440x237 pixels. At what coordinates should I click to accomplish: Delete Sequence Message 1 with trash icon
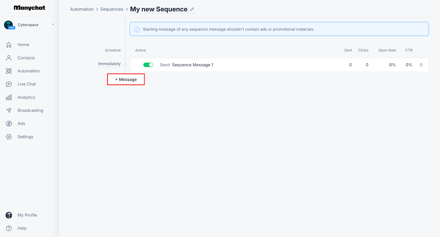[x=421, y=65]
